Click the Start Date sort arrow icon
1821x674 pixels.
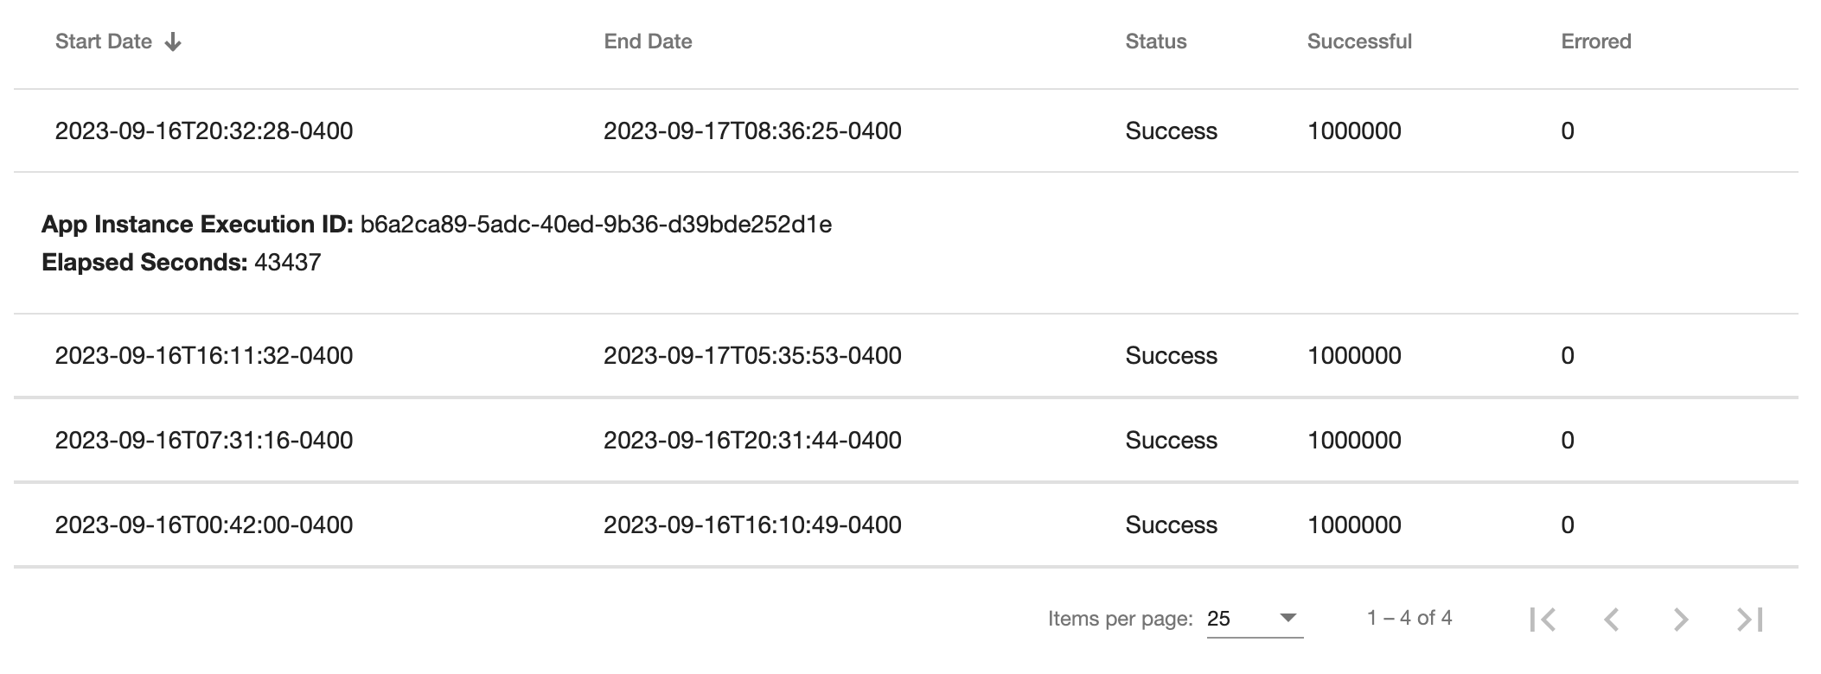(173, 42)
